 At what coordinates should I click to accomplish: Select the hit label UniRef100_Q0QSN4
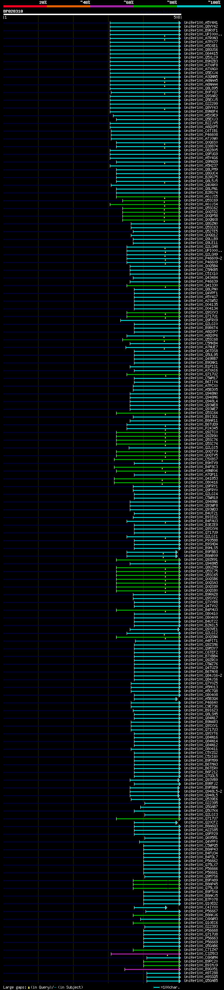pyautogui.click(x=201, y=637)
